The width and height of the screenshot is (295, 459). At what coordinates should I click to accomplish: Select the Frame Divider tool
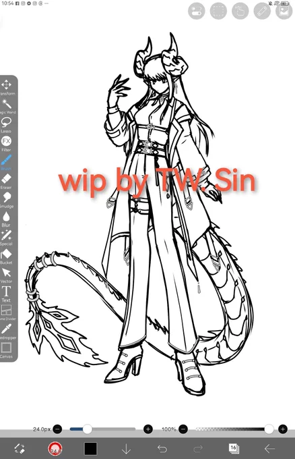tap(7, 313)
